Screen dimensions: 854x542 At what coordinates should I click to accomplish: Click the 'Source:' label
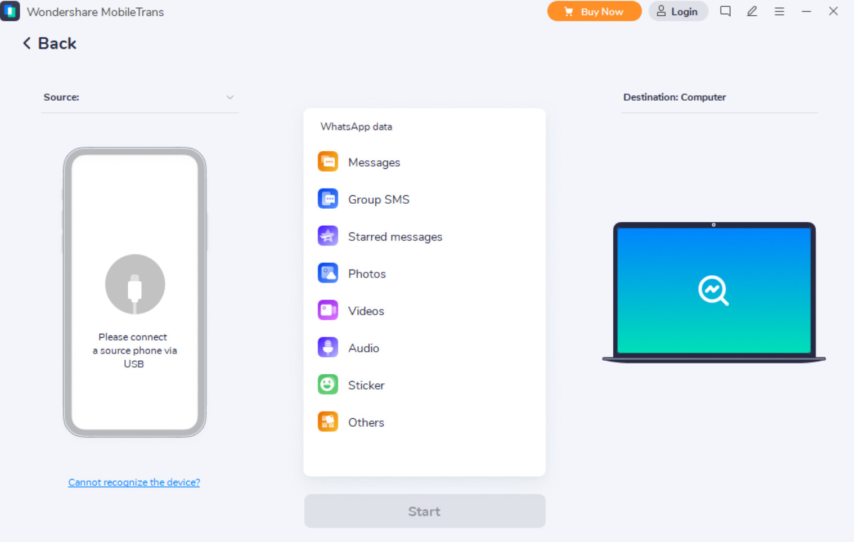coord(61,97)
